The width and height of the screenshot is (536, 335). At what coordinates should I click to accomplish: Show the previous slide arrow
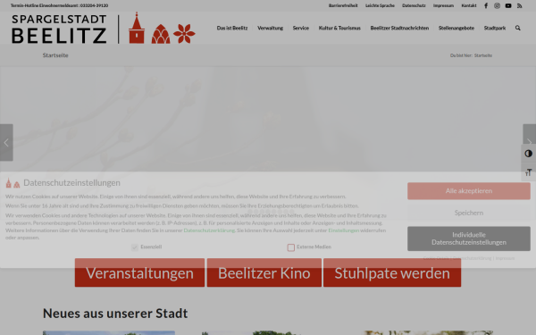coord(6,143)
